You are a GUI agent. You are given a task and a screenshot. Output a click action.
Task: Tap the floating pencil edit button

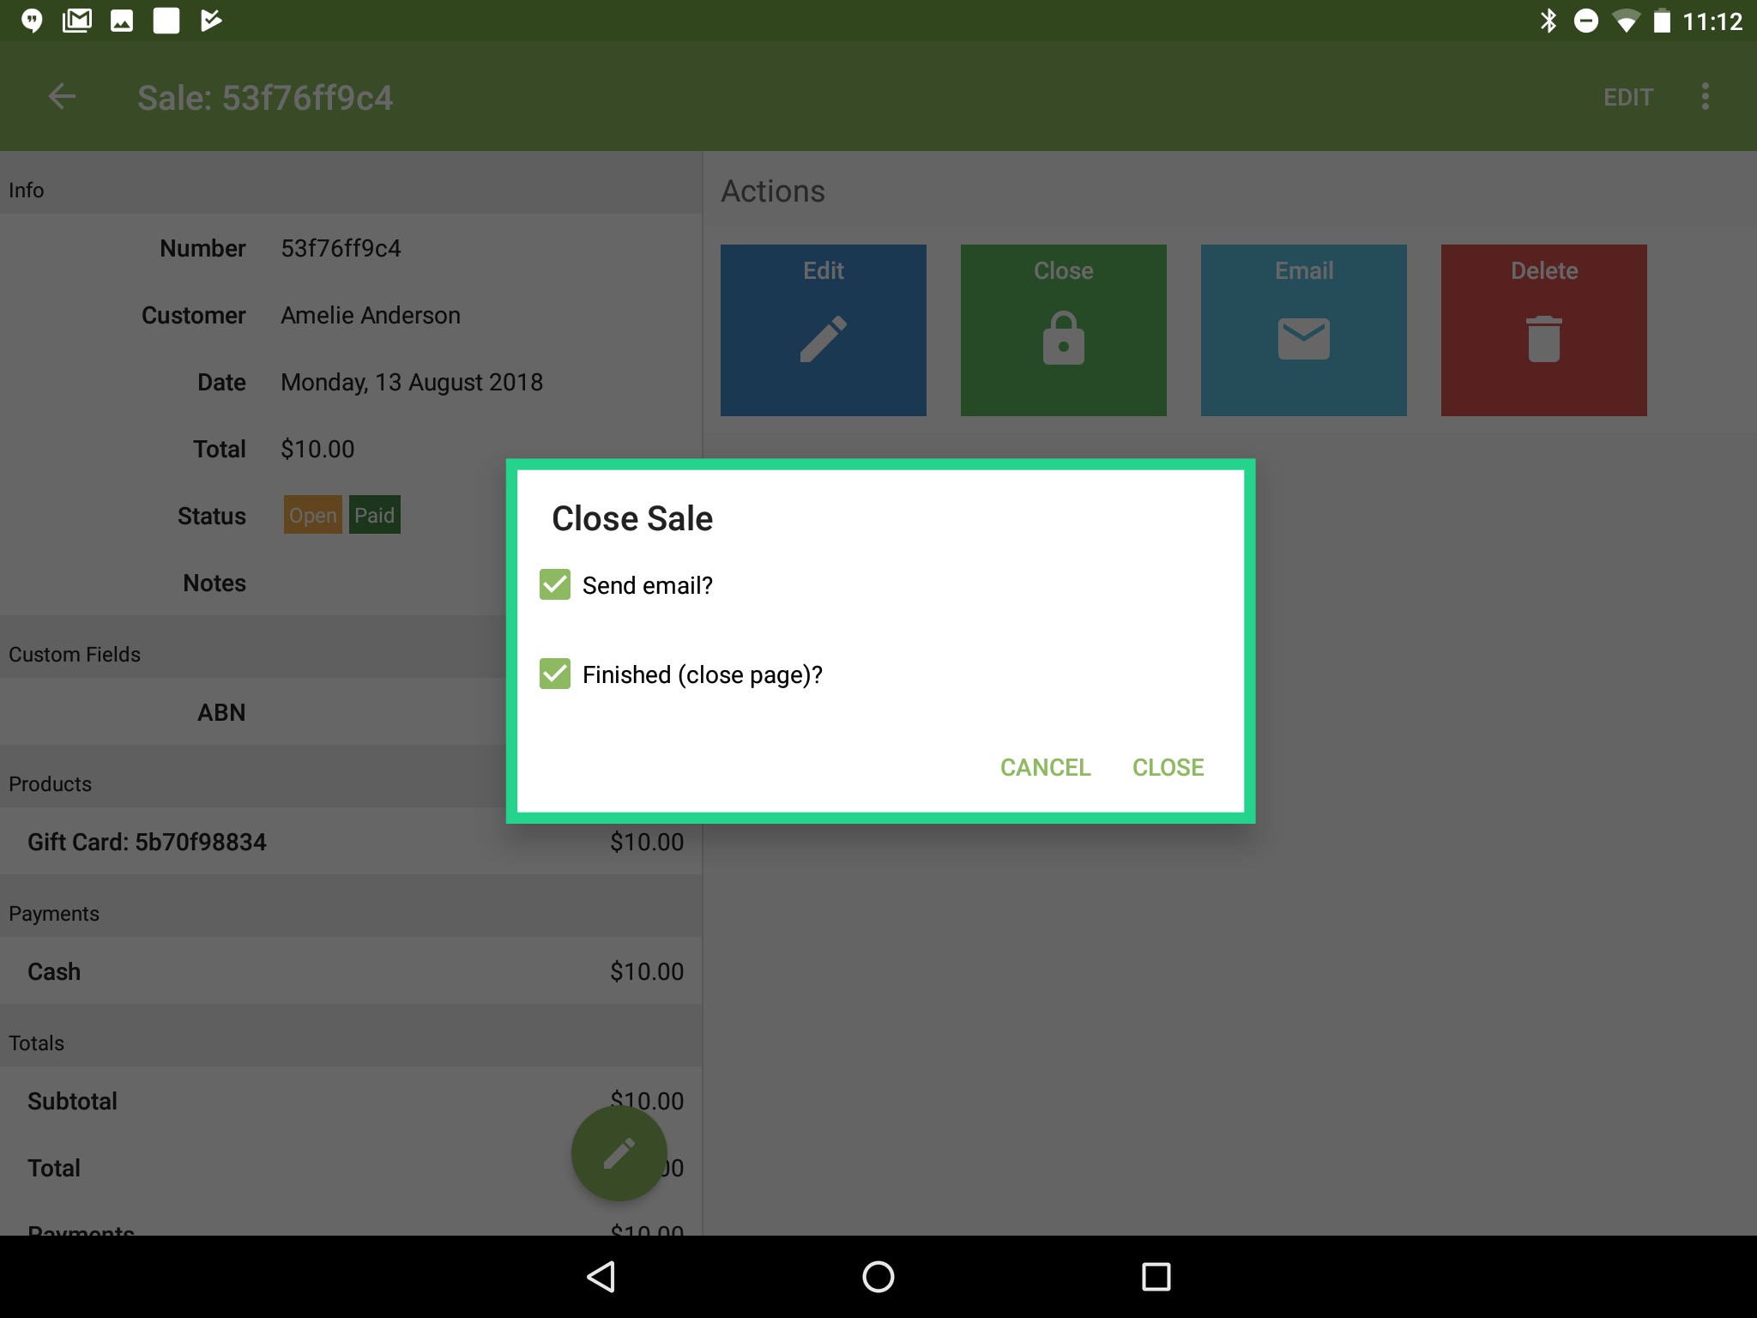pos(619,1153)
